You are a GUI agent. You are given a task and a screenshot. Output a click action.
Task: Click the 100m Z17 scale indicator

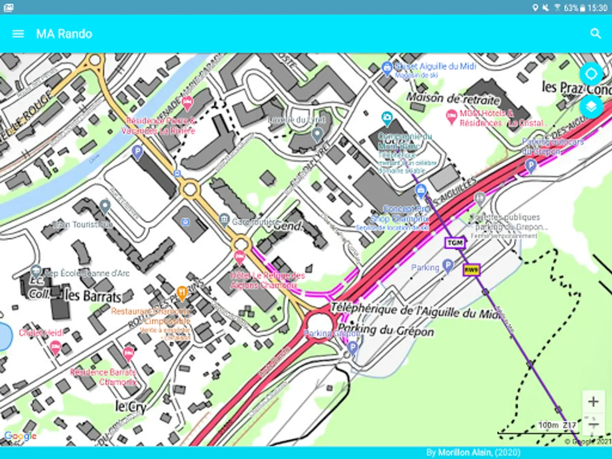click(x=557, y=425)
